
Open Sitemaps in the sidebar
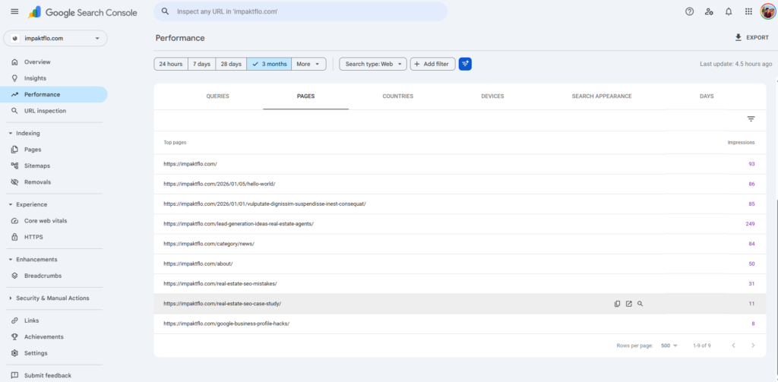54,166
